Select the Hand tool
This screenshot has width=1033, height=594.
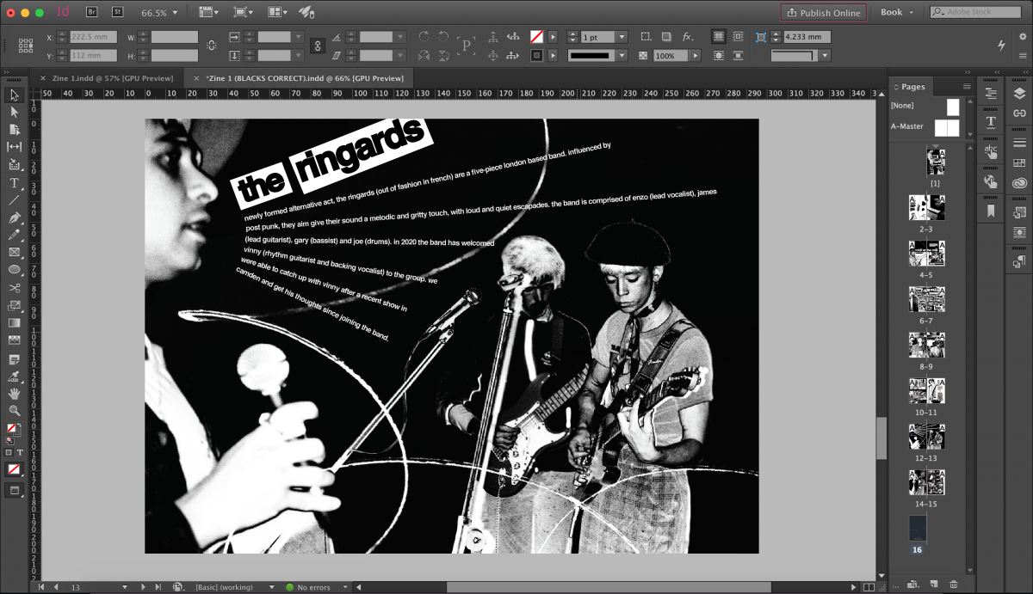tap(15, 393)
